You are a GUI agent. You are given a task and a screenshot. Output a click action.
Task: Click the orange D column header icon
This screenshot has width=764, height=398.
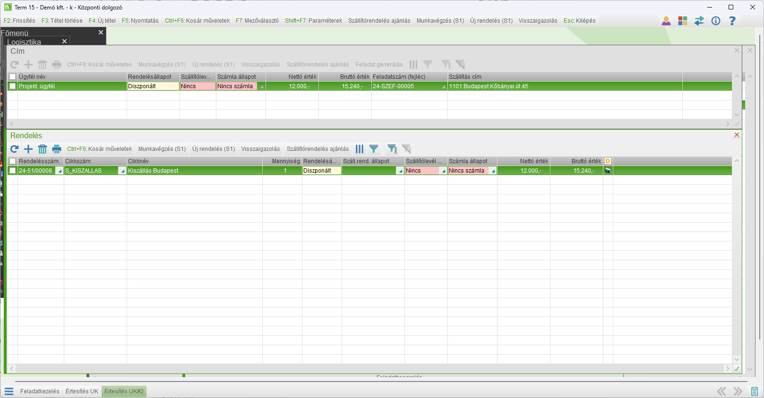[608, 161]
